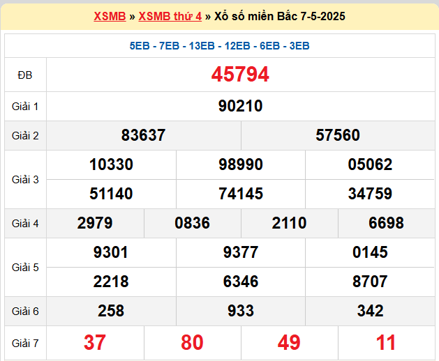Click the special prize number 45794
The image size is (439, 361).
point(240,75)
